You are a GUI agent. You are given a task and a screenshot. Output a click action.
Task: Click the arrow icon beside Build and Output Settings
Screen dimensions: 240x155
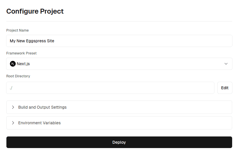pyautogui.click(x=13, y=107)
